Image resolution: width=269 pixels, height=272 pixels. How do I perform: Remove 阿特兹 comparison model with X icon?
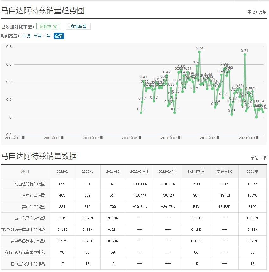click(55, 27)
